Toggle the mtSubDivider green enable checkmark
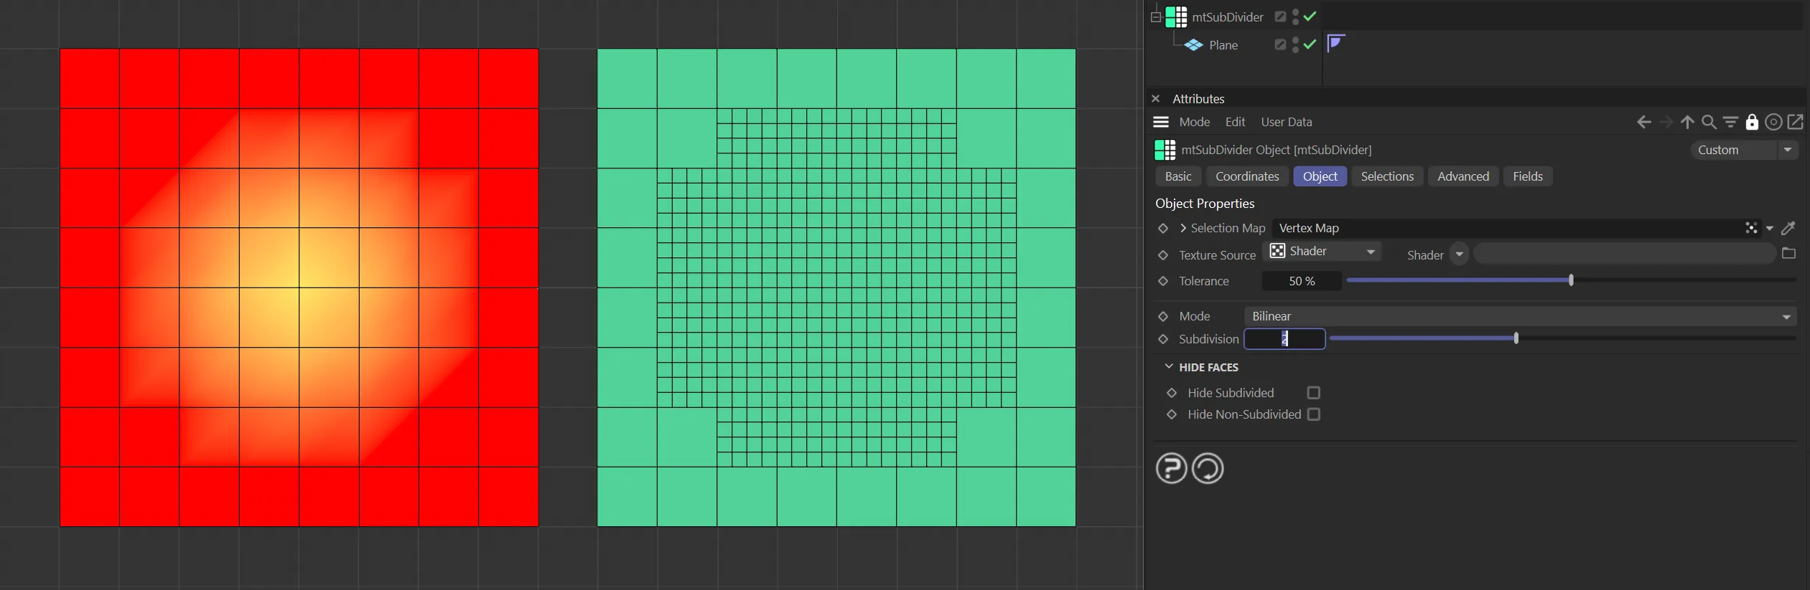The image size is (1810, 590). (1310, 16)
